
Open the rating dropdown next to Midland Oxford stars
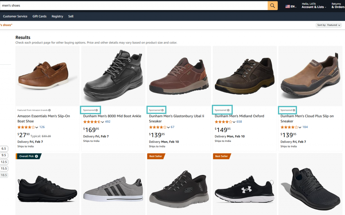pyautogui.click(x=233, y=122)
